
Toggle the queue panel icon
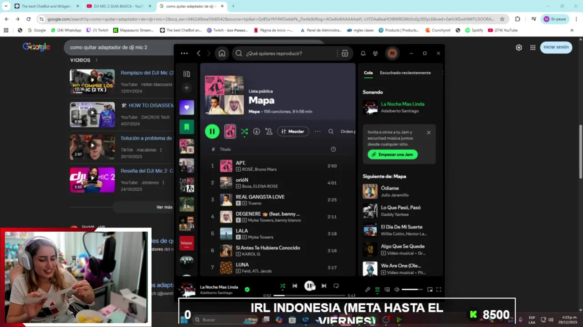click(x=378, y=289)
